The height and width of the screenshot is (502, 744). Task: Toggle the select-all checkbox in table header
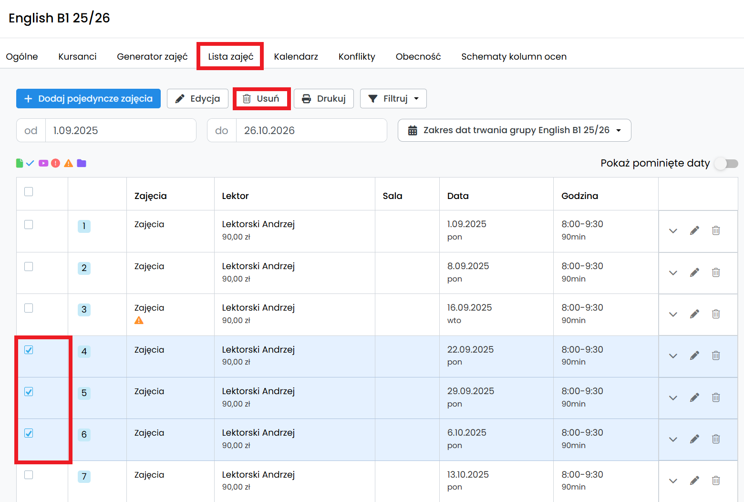click(29, 191)
